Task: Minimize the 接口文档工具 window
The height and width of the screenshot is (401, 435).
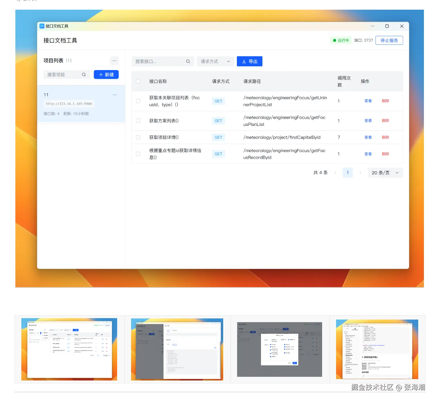Action: 372,26
